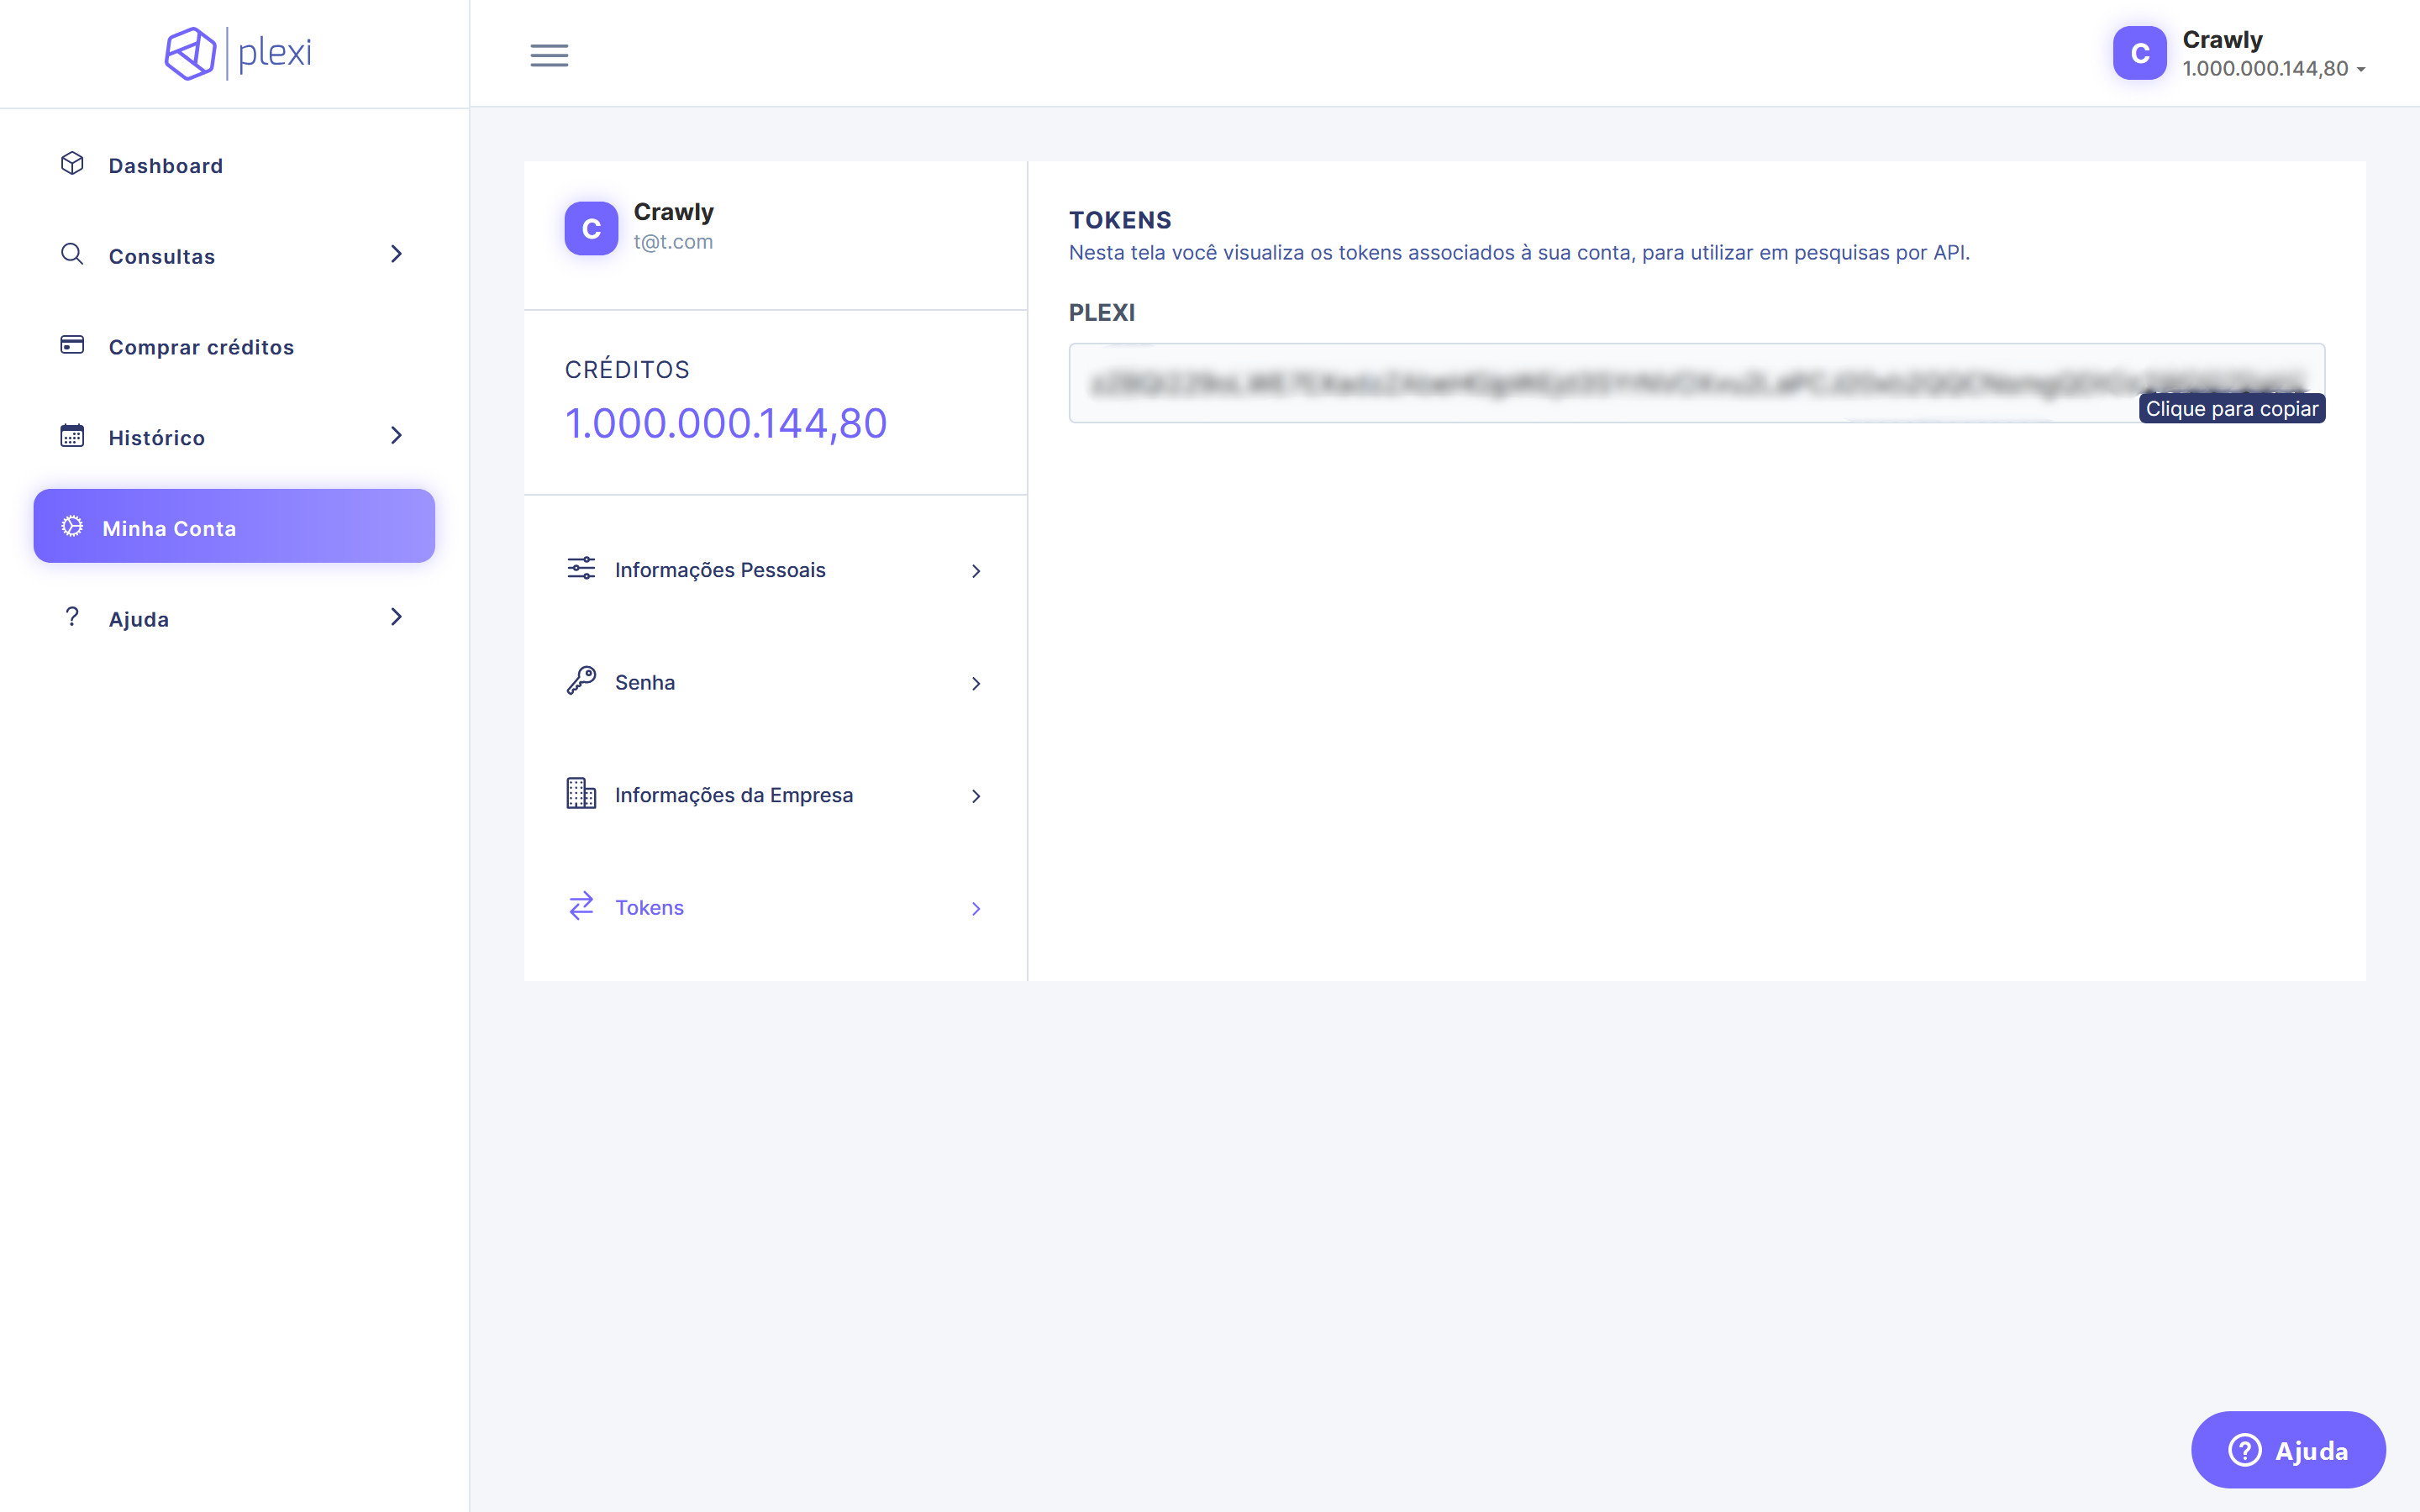Open Consultas in the sidebar
2420x1512 pixels.
(x=234, y=256)
